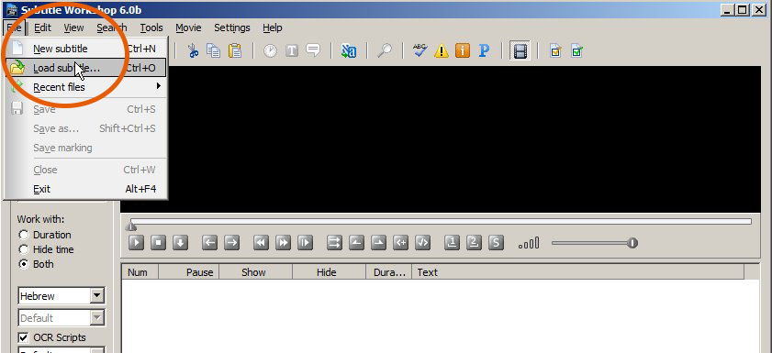Open the Help menu
Image resolution: width=772 pixels, height=353 pixels.
point(273,28)
